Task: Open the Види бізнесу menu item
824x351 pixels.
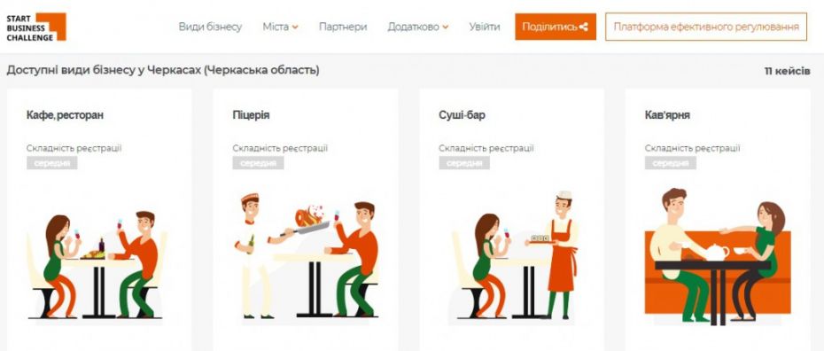Action: pos(210,27)
